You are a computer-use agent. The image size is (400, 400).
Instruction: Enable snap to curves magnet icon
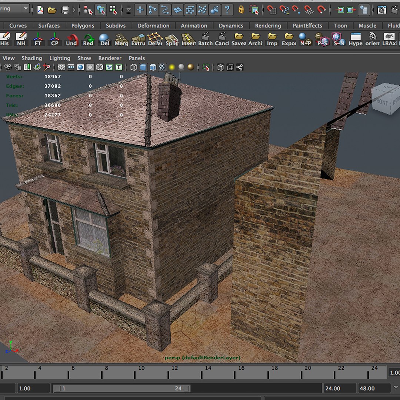(284, 10)
